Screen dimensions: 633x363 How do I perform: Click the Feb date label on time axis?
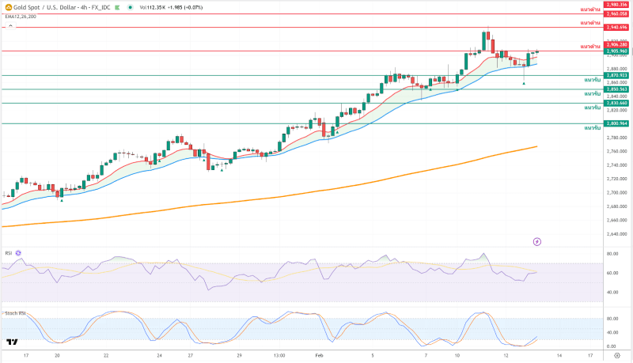tap(318, 356)
